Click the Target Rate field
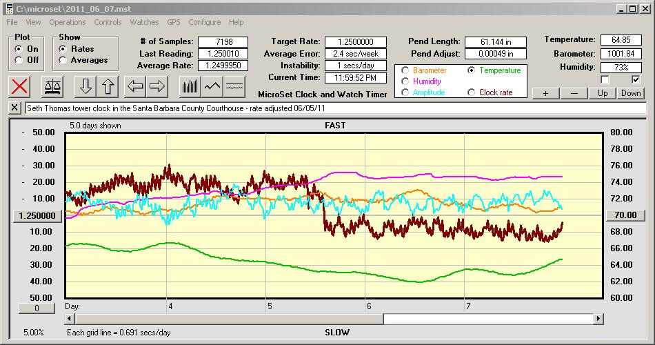Image resolution: width=655 pixels, height=345 pixels. click(356, 42)
